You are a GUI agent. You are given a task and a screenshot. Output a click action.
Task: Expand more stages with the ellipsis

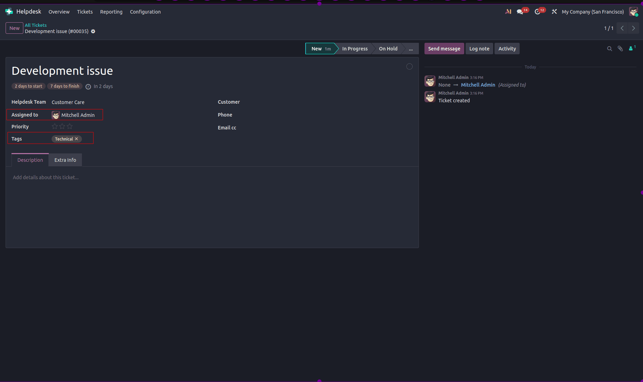pos(411,49)
